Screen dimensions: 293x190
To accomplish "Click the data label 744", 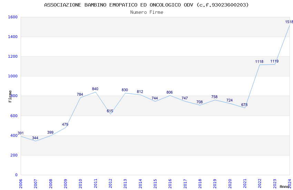I will point(154,98).
